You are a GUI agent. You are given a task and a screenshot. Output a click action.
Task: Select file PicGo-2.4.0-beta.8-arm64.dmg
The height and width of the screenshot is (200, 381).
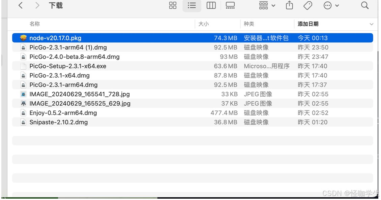point(75,57)
